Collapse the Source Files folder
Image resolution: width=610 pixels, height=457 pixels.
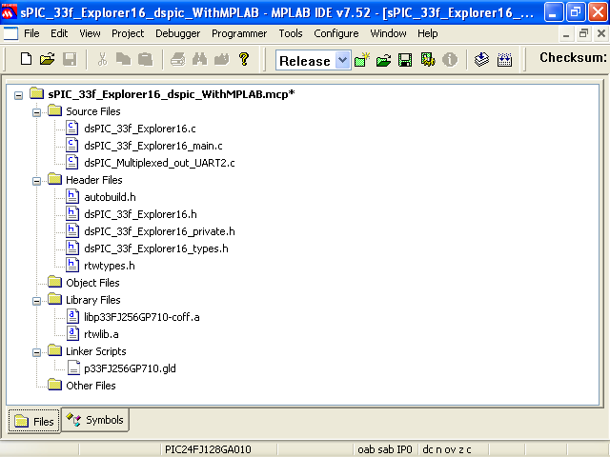[36, 112]
